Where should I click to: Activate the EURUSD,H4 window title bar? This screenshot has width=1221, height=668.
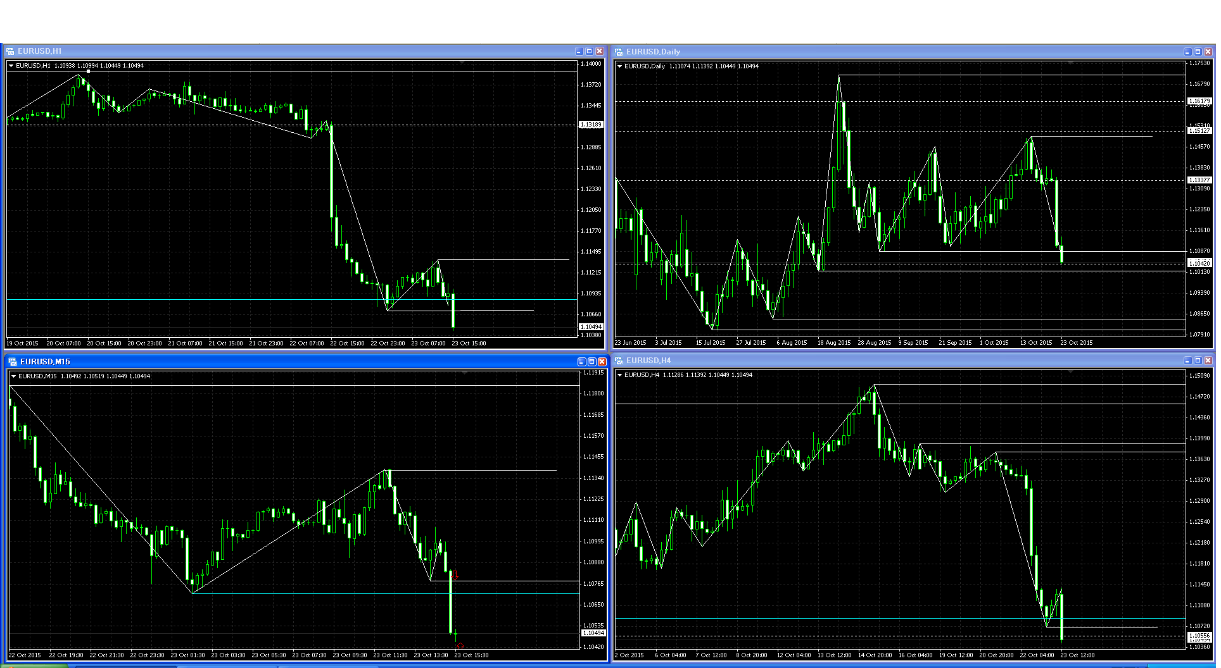tap(887, 361)
